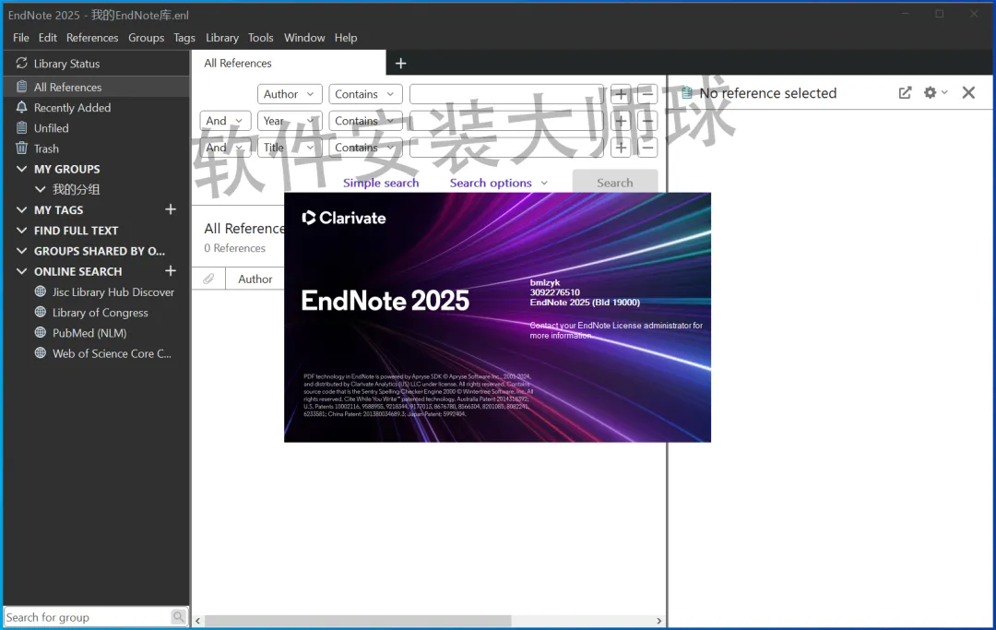The image size is (996, 630).
Task: Expand the Search options menu
Action: pyautogui.click(x=499, y=183)
